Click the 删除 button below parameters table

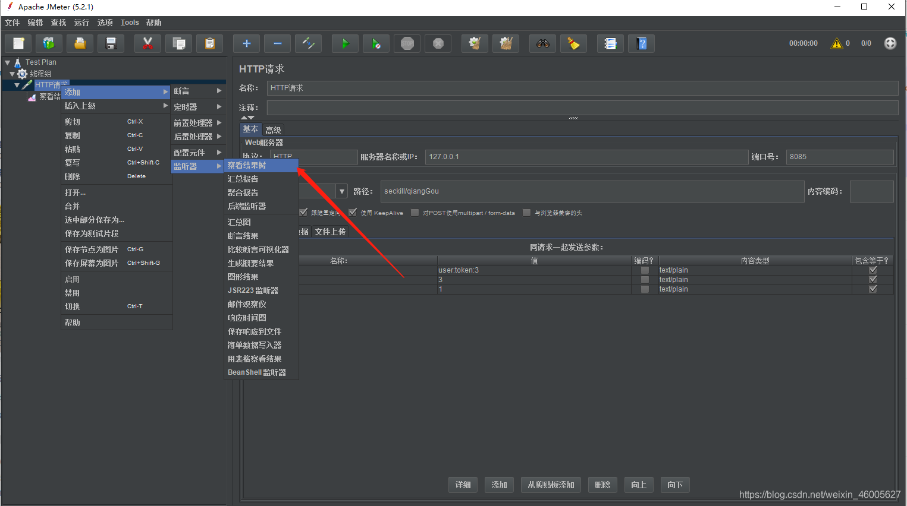tap(602, 485)
